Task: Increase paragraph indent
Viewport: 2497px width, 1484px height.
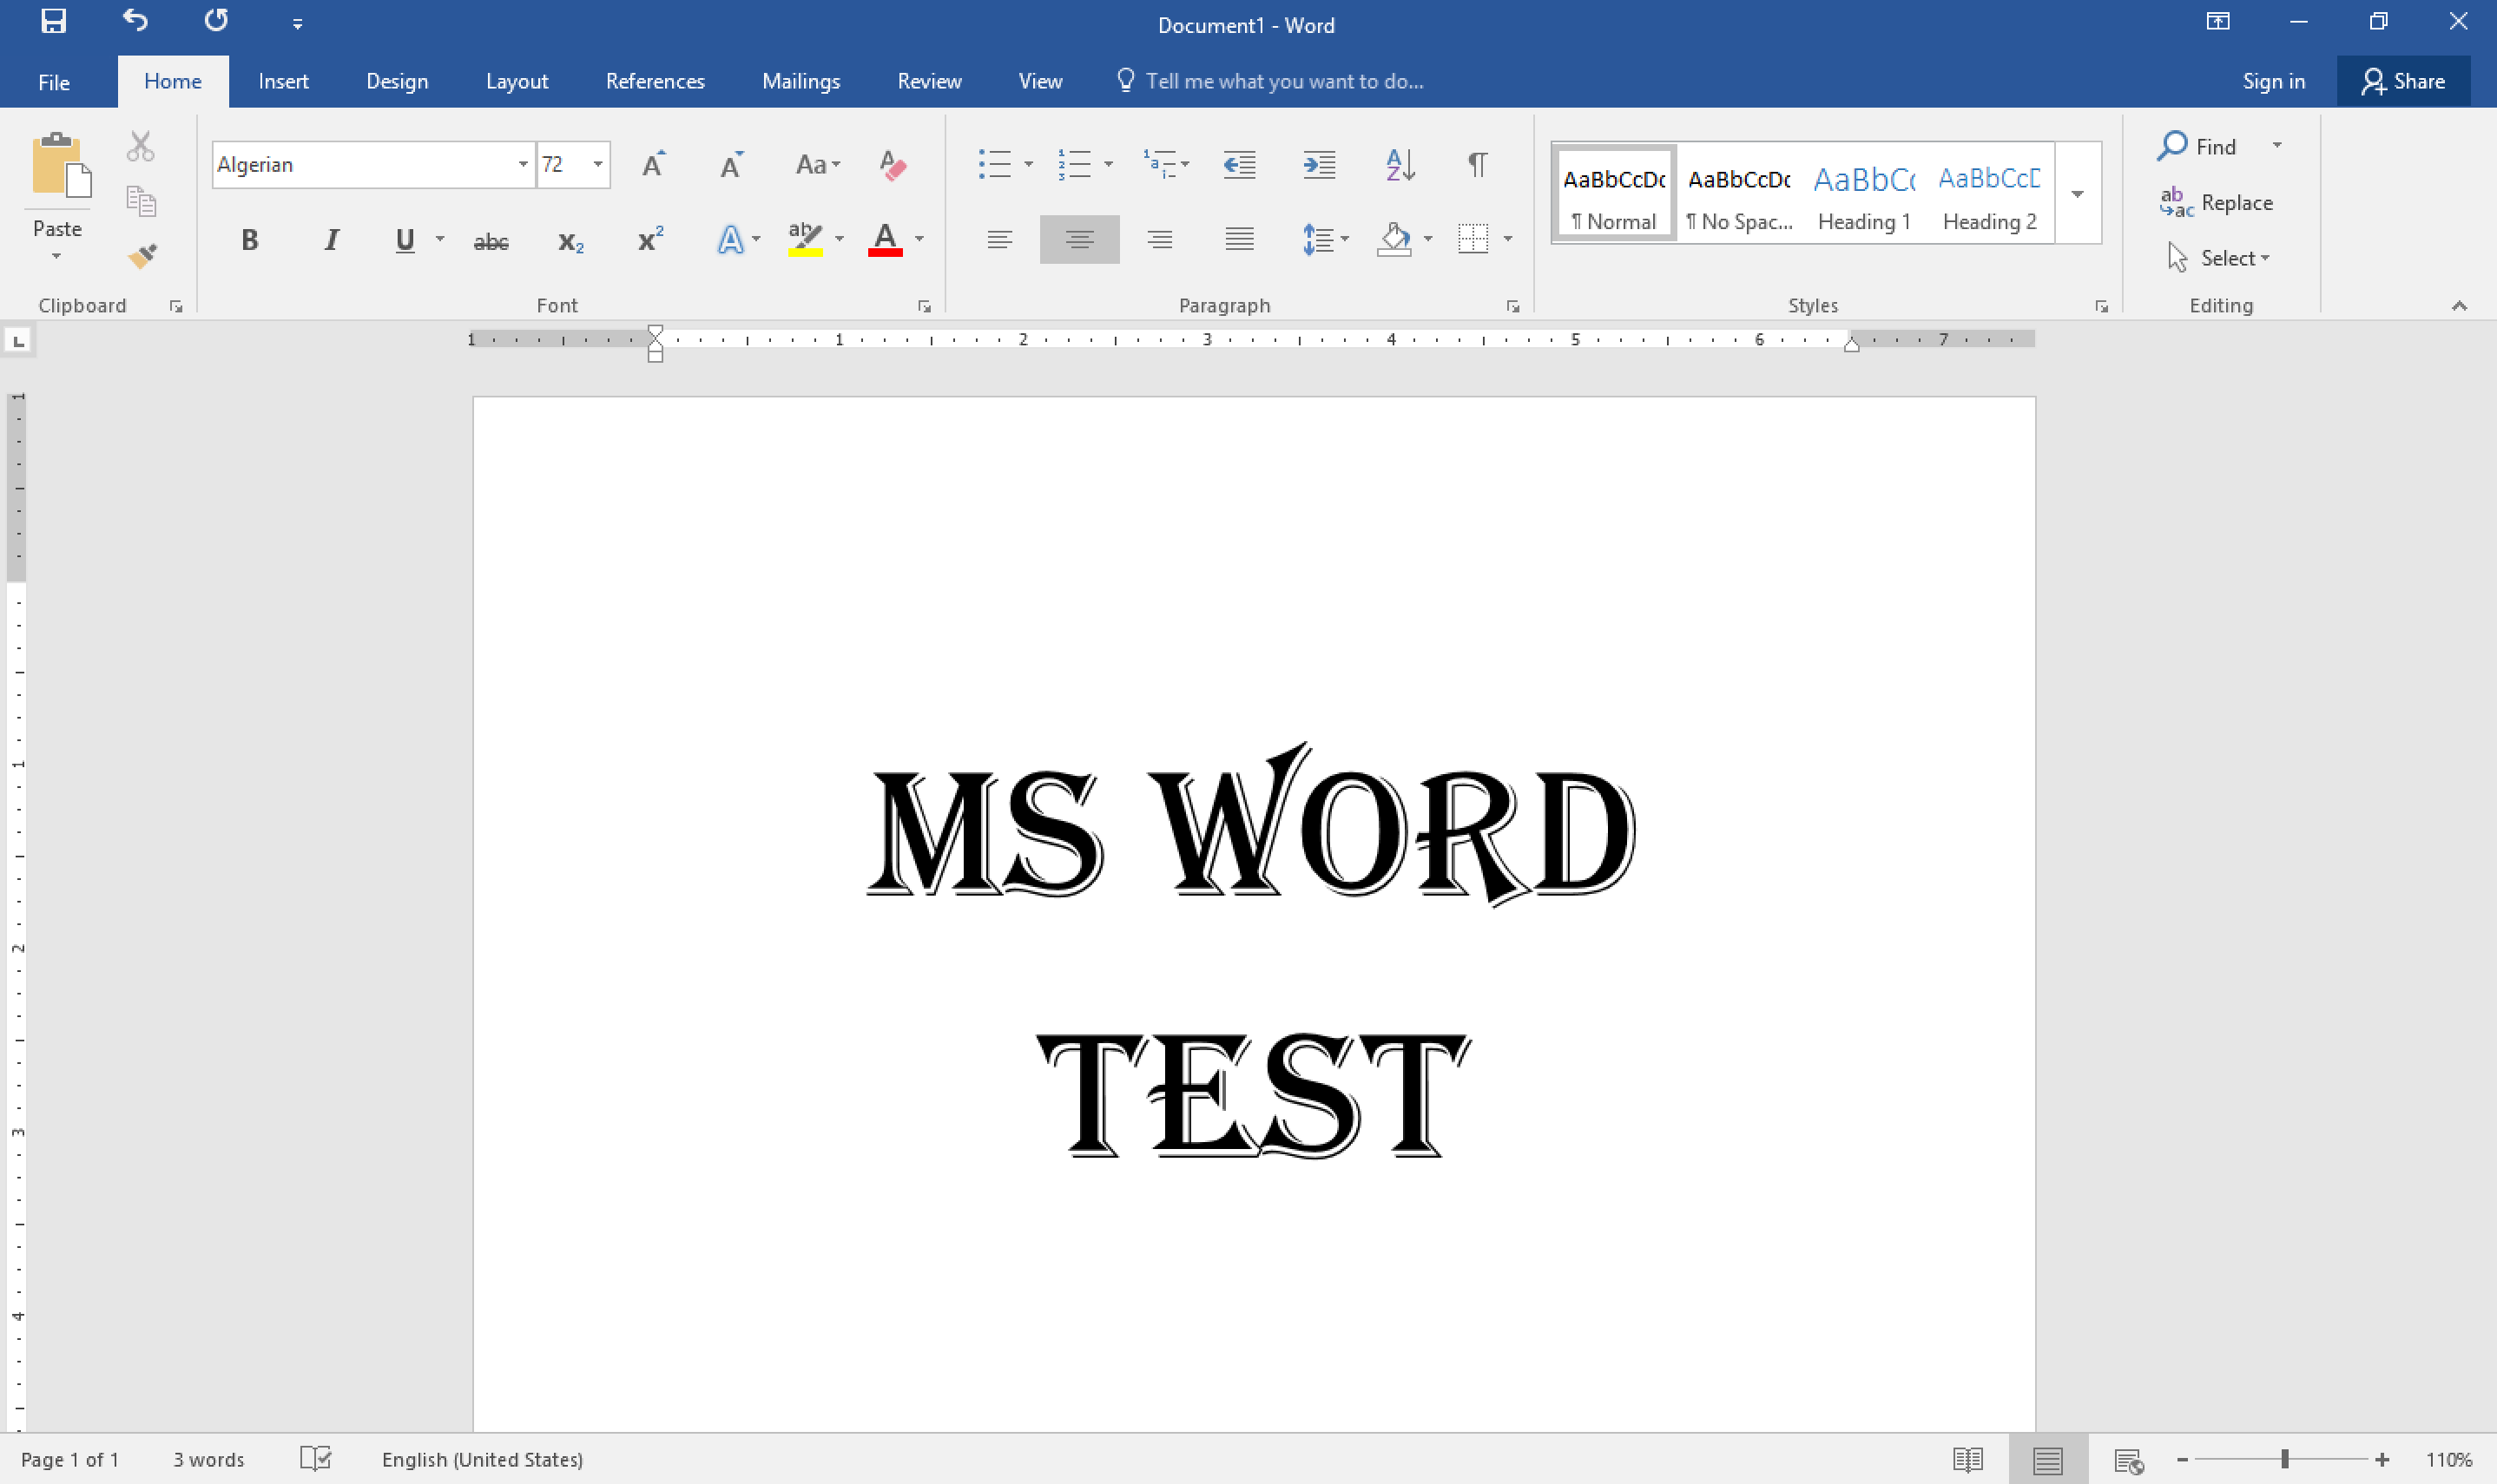Action: coord(1320,164)
